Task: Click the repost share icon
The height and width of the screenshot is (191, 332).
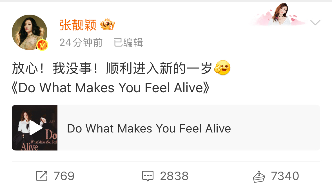Action: point(41,176)
